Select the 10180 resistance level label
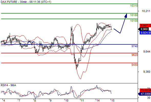Viewport: 151px width, 102px height. coord(134,15)
